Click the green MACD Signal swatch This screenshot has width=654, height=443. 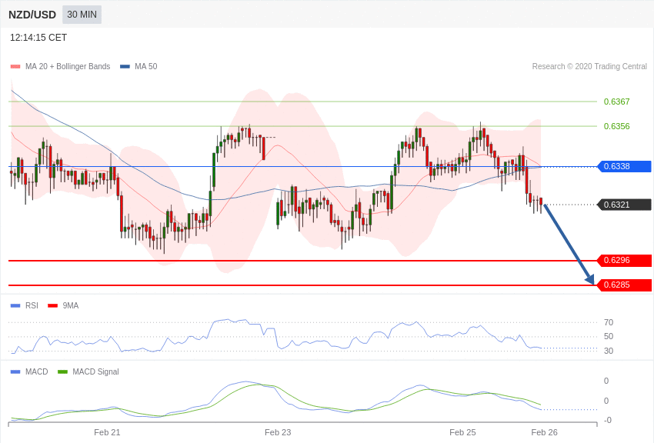[x=62, y=371]
